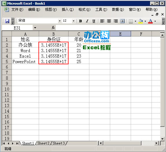Select age cell with value 25
The width and height of the screenshot is (166, 152).
(79, 61)
